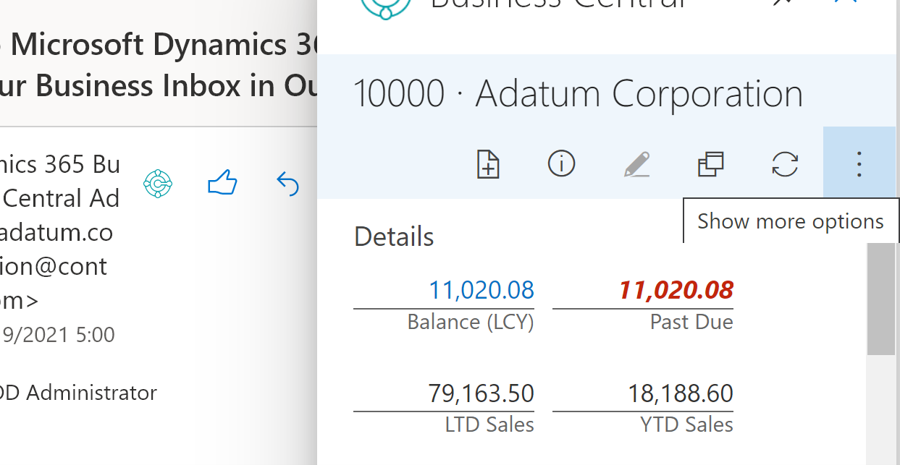900x465 pixels.
Task: Click the YTD Sales value 18,188.60
Action: (679, 394)
